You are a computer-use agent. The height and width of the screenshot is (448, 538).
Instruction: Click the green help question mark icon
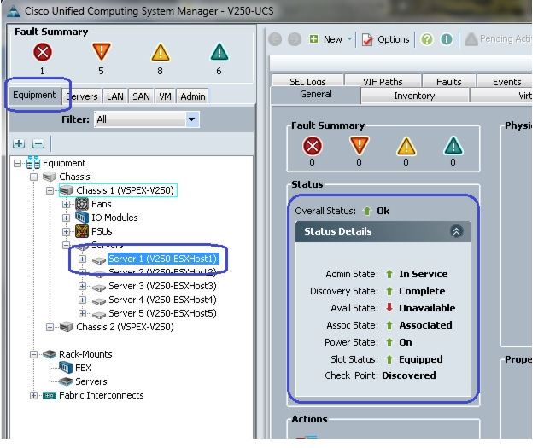click(x=427, y=39)
